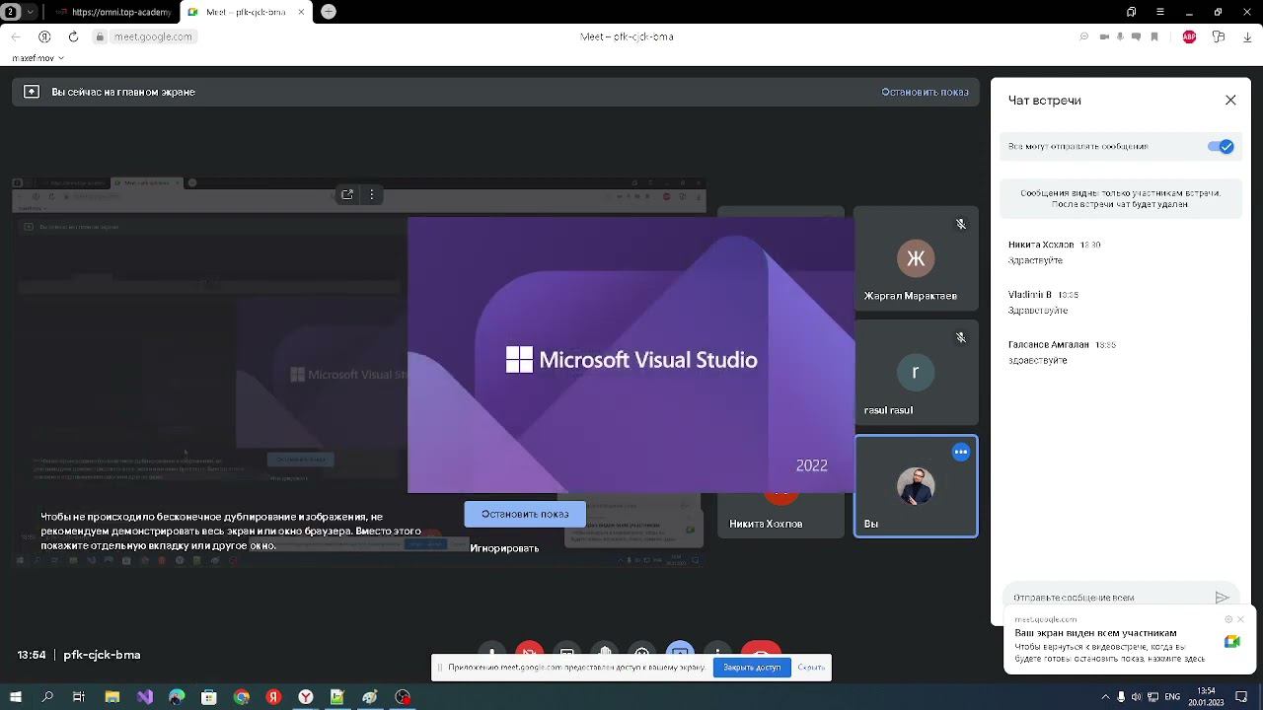The width and height of the screenshot is (1263, 710).
Task: Open the AdBlock Plus extension
Action: click(x=1189, y=36)
